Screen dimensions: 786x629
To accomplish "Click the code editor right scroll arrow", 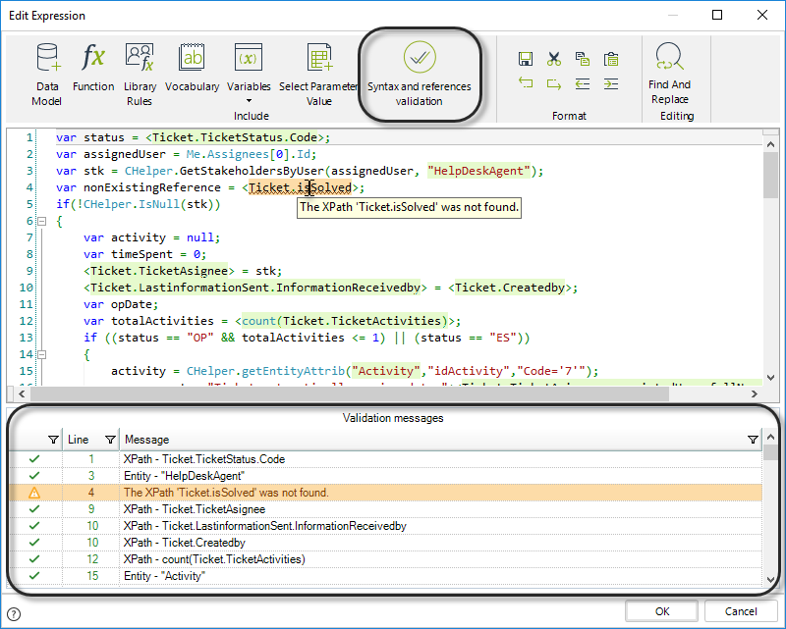I will point(754,394).
